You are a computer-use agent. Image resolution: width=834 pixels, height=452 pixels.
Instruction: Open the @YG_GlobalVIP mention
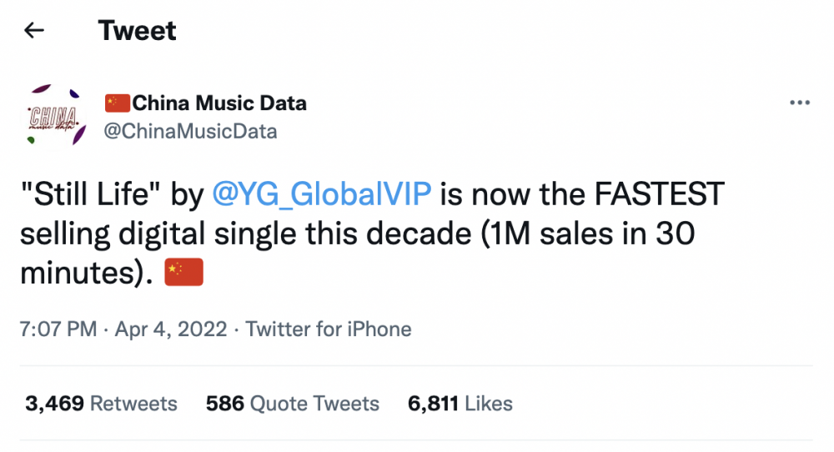[322, 194]
